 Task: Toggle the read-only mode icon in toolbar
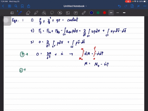pos(12,13)
